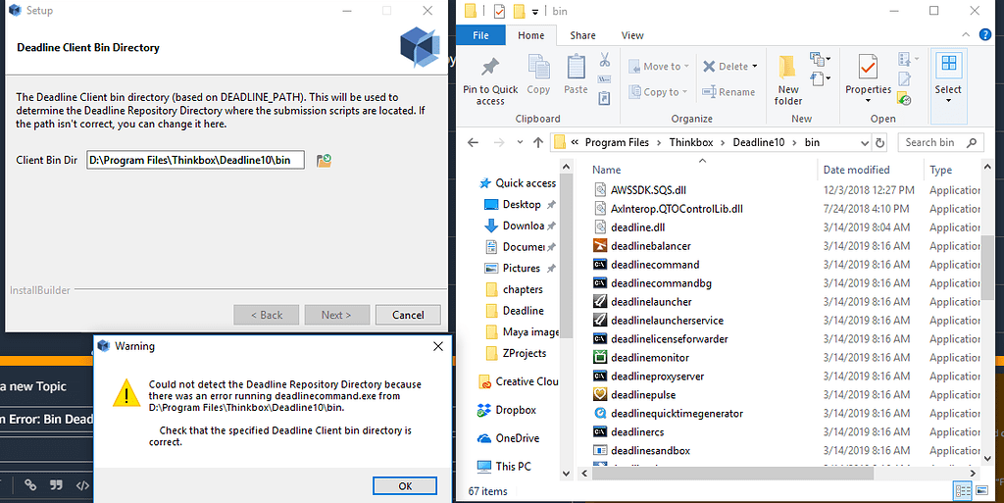Open the Delete dropdown arrow
The height and width of the screenshot is (503, 1004).
pyautogui.click(x=754, y=67)
